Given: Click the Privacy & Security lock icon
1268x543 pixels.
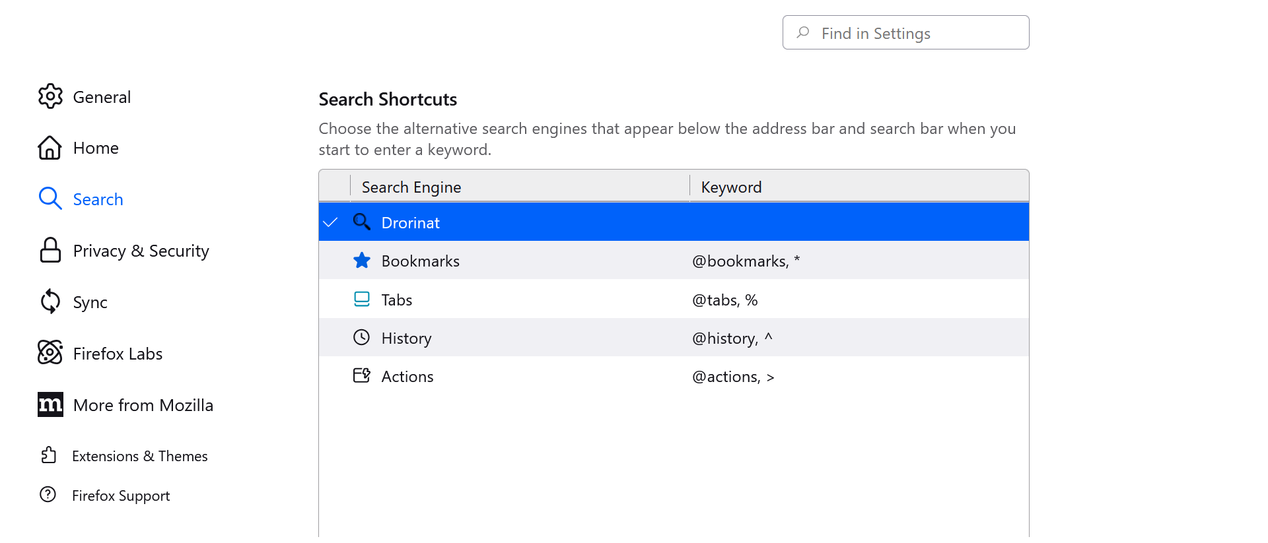Looking at the screenshot, I should 50,251.
